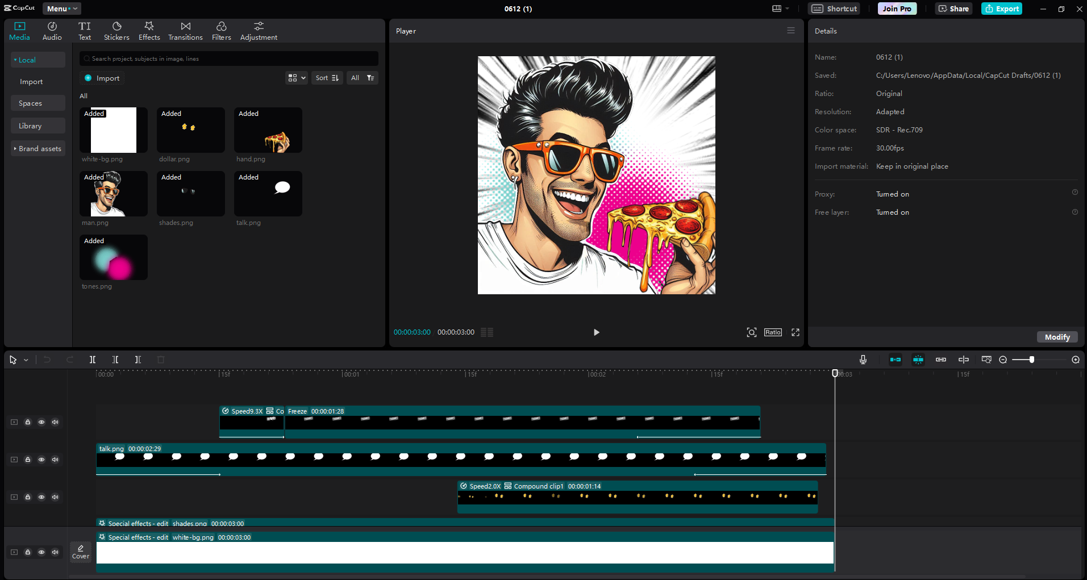This screenshot has width=1087, height=580.
Task: Open the Transitions tab
Action: (x=185, y=31)
